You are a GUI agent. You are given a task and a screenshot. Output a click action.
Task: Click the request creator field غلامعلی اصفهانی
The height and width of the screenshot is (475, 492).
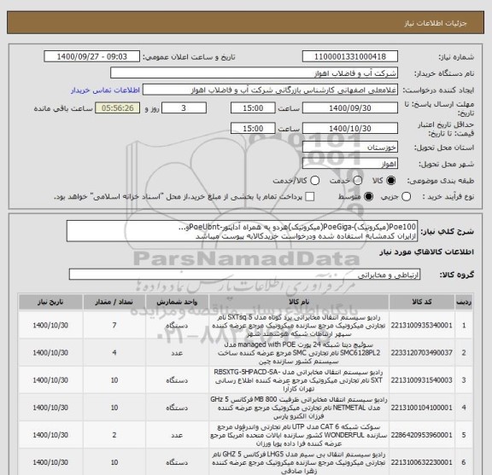(x=270, y=90)
